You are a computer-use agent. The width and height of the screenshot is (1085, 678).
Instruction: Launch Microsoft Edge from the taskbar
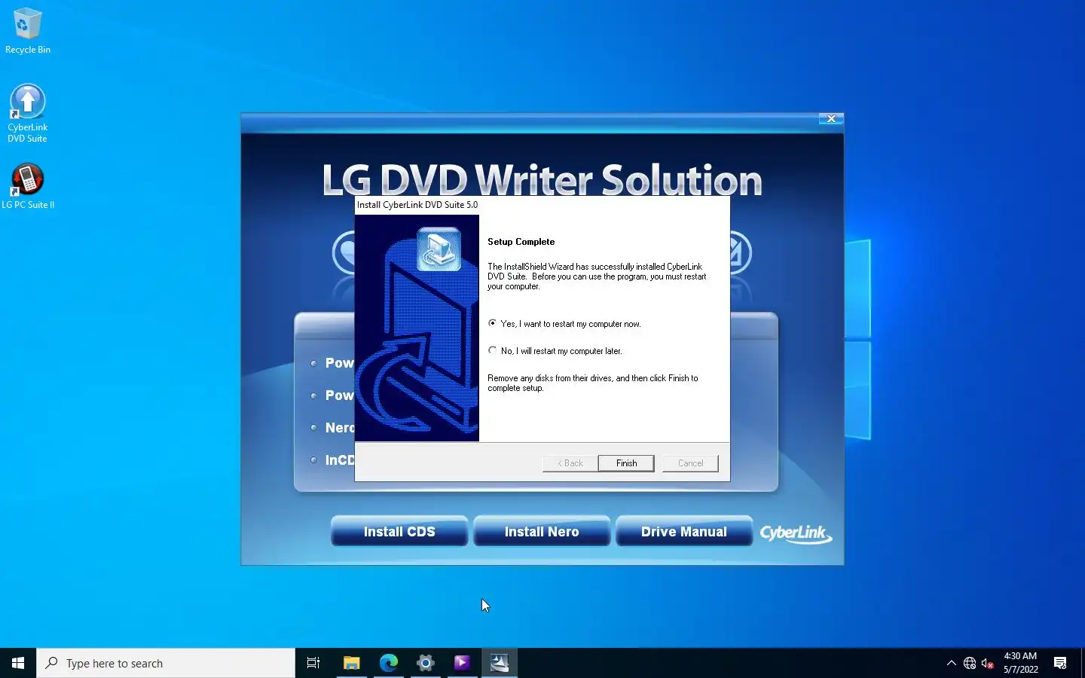pos(388,663)
